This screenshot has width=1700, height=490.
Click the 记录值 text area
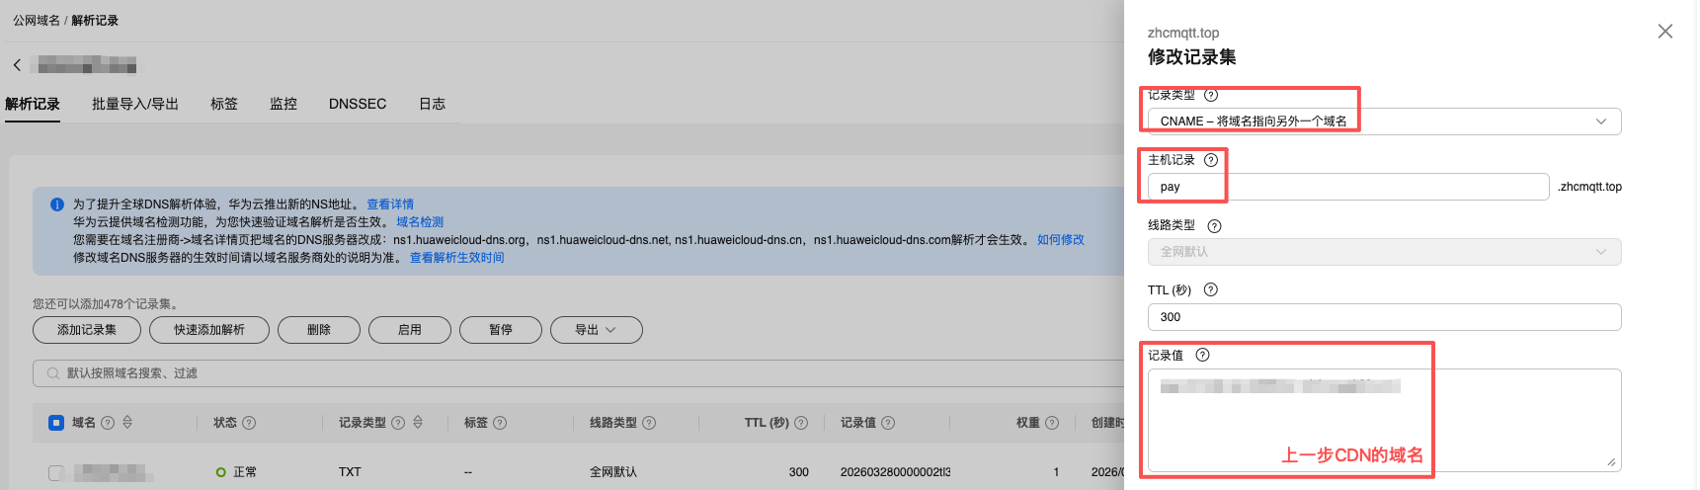(1384, 420)
